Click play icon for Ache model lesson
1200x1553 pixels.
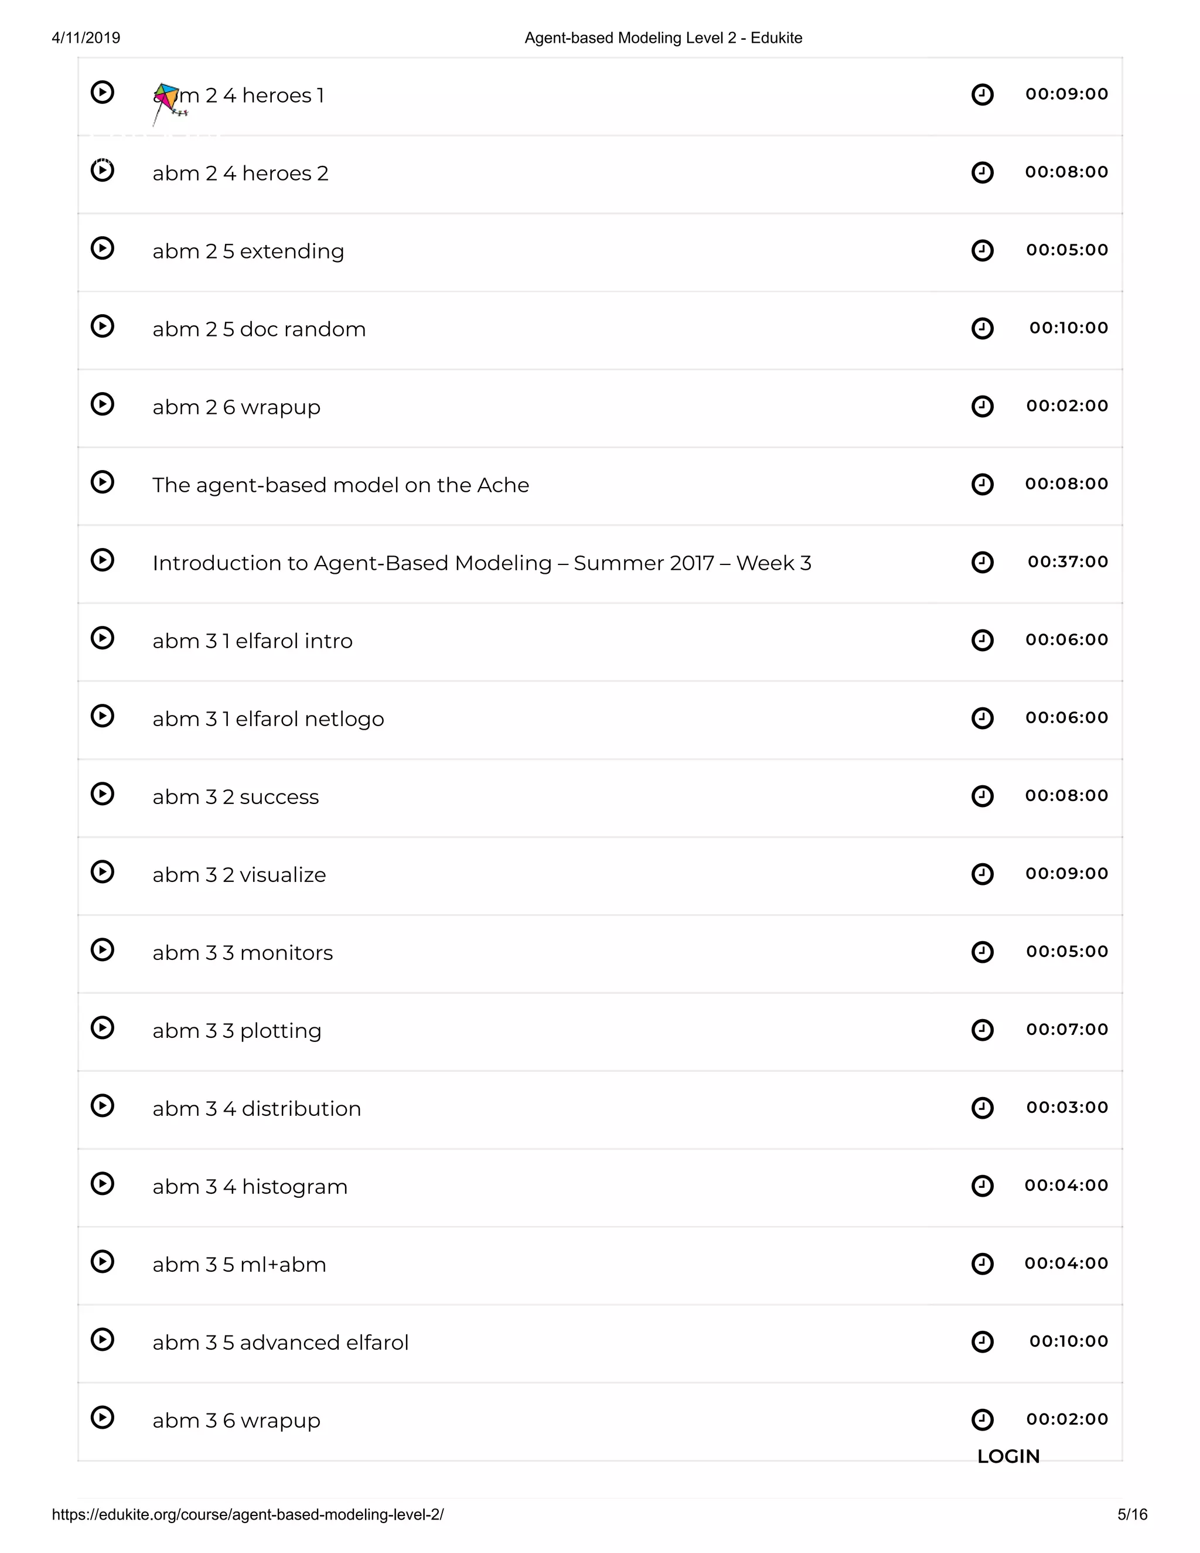coord(103,482)
